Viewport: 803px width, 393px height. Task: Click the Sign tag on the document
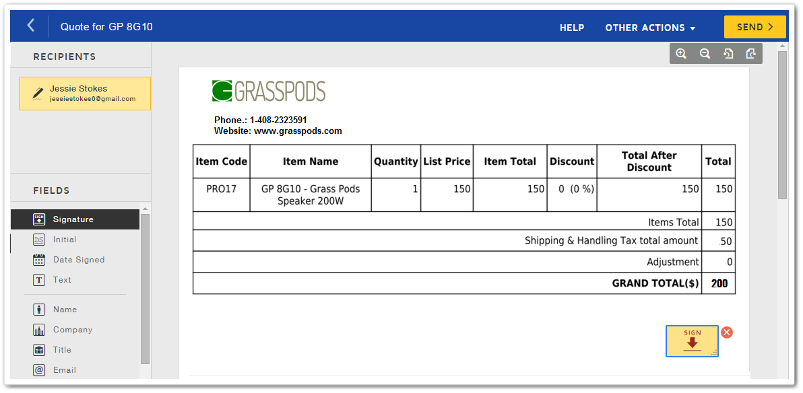pos(692,341)
